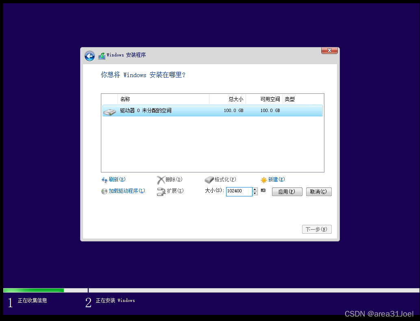Click the drive 0 hard disk icon
The height and width of the screenshot is (321, 420).
point(109,112)
